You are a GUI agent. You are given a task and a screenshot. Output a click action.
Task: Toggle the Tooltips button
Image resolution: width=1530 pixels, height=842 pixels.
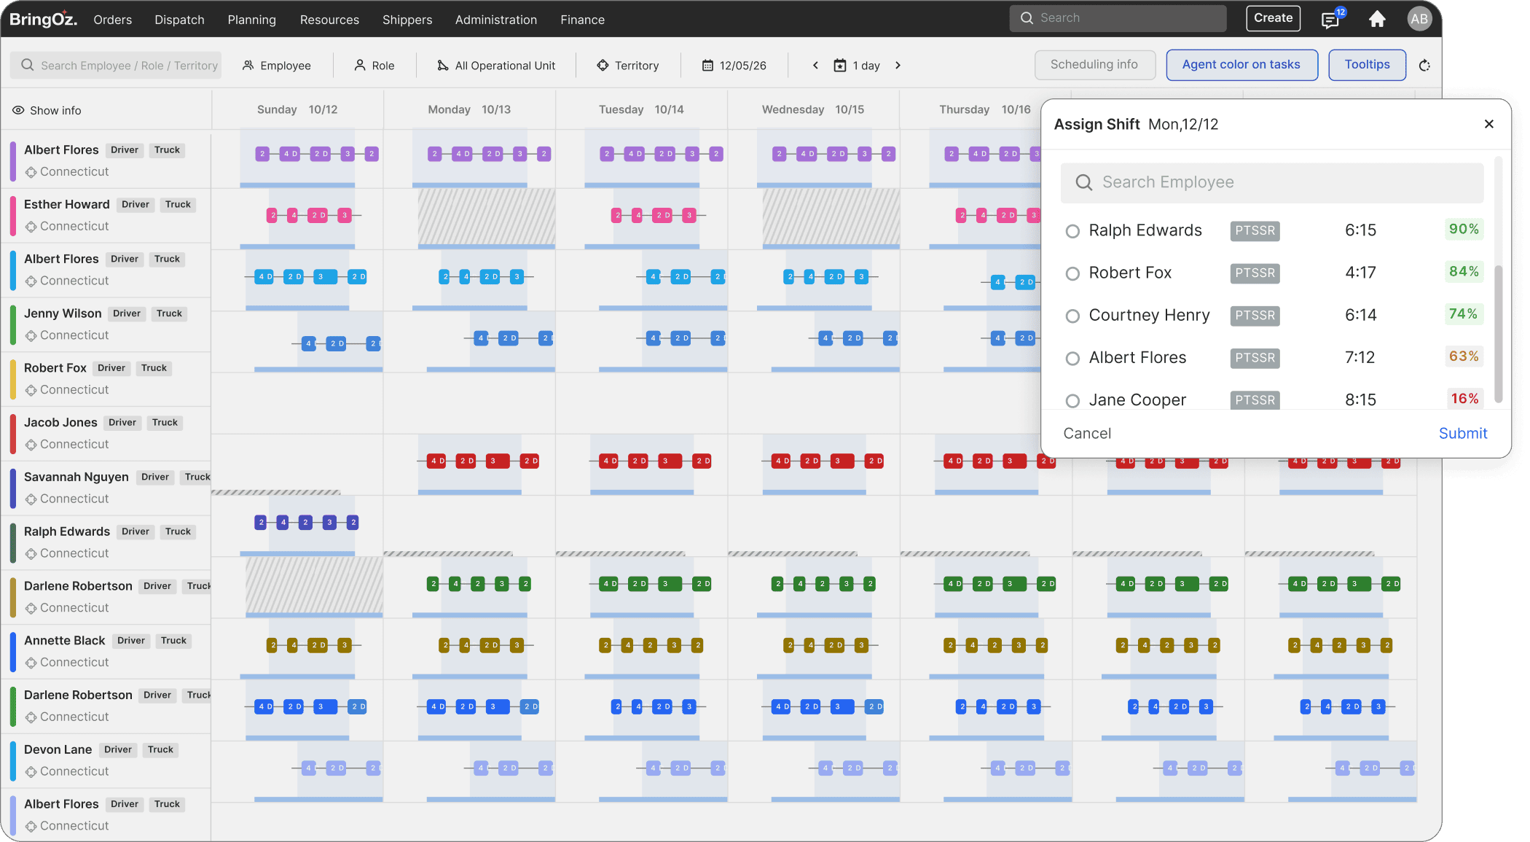point(1367,65)
